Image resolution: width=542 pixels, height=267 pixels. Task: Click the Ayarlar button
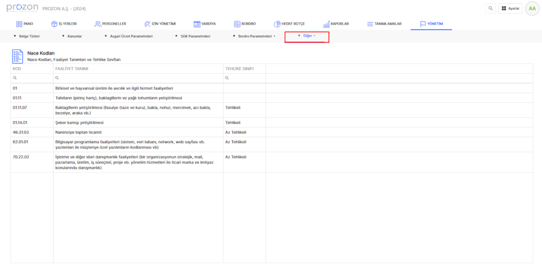(510, 8)
